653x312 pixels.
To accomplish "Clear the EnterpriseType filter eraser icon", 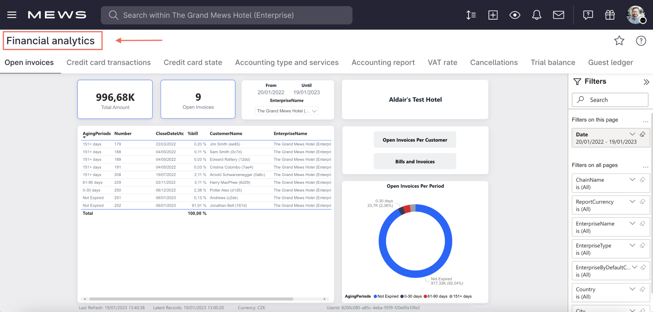I will (642, 245).
